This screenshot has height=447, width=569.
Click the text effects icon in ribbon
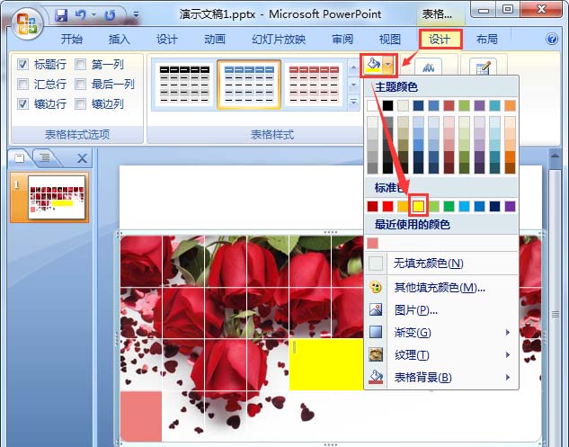click(x=428, y=67)
